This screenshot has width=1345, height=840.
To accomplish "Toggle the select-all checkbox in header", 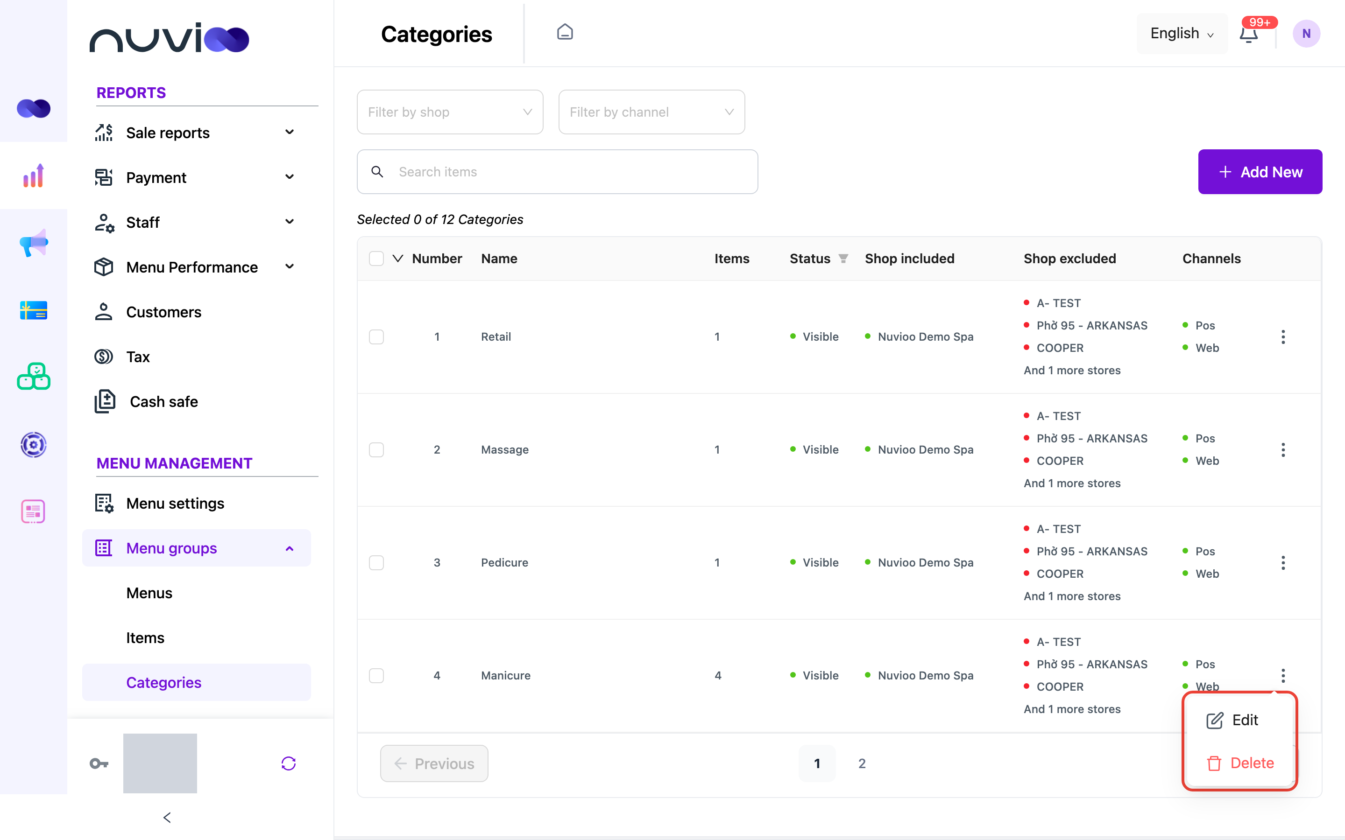I will click(x=376, y=259).
